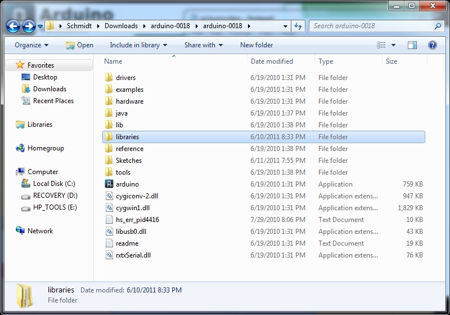
Task: Click the Sketches folder icon
Action: 109,160
